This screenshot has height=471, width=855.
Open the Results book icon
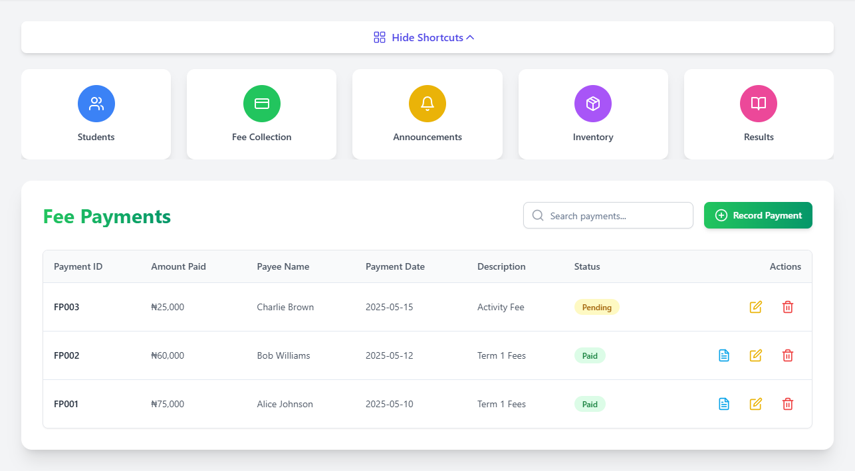[759, 104]
